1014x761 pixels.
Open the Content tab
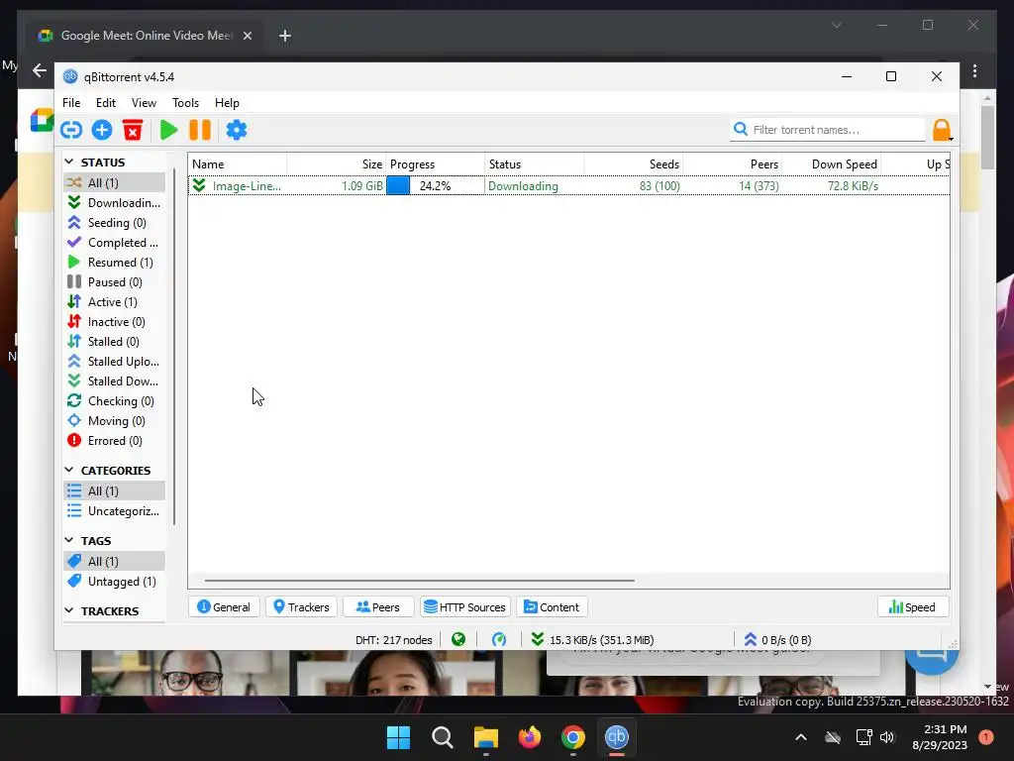coord(552,607)
